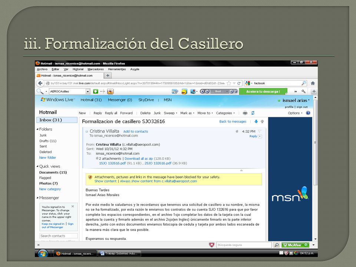Delete the open message
The image size is (356, 267).
(x=145, y=113)
